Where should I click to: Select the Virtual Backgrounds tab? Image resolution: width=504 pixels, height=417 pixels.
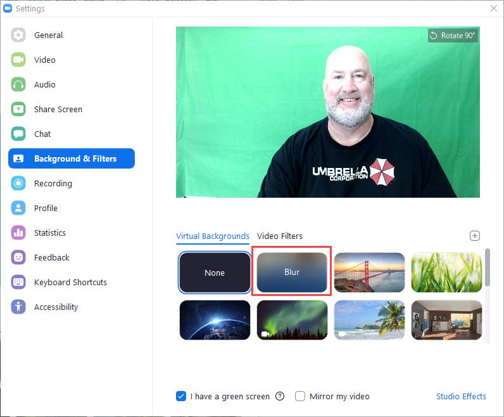point(213,236)
